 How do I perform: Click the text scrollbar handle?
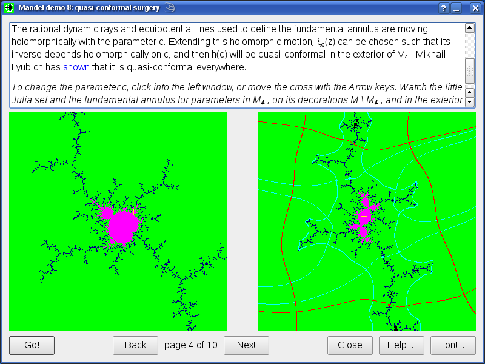point(469,71)
